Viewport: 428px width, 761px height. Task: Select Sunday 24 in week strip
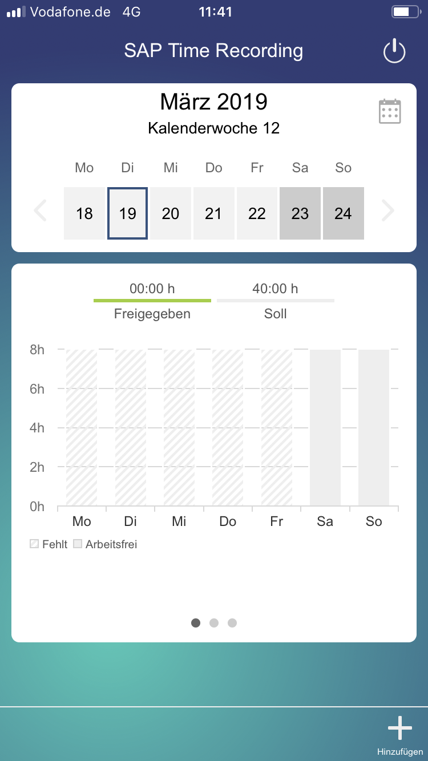pyautogui.click(x=343, y=213)
